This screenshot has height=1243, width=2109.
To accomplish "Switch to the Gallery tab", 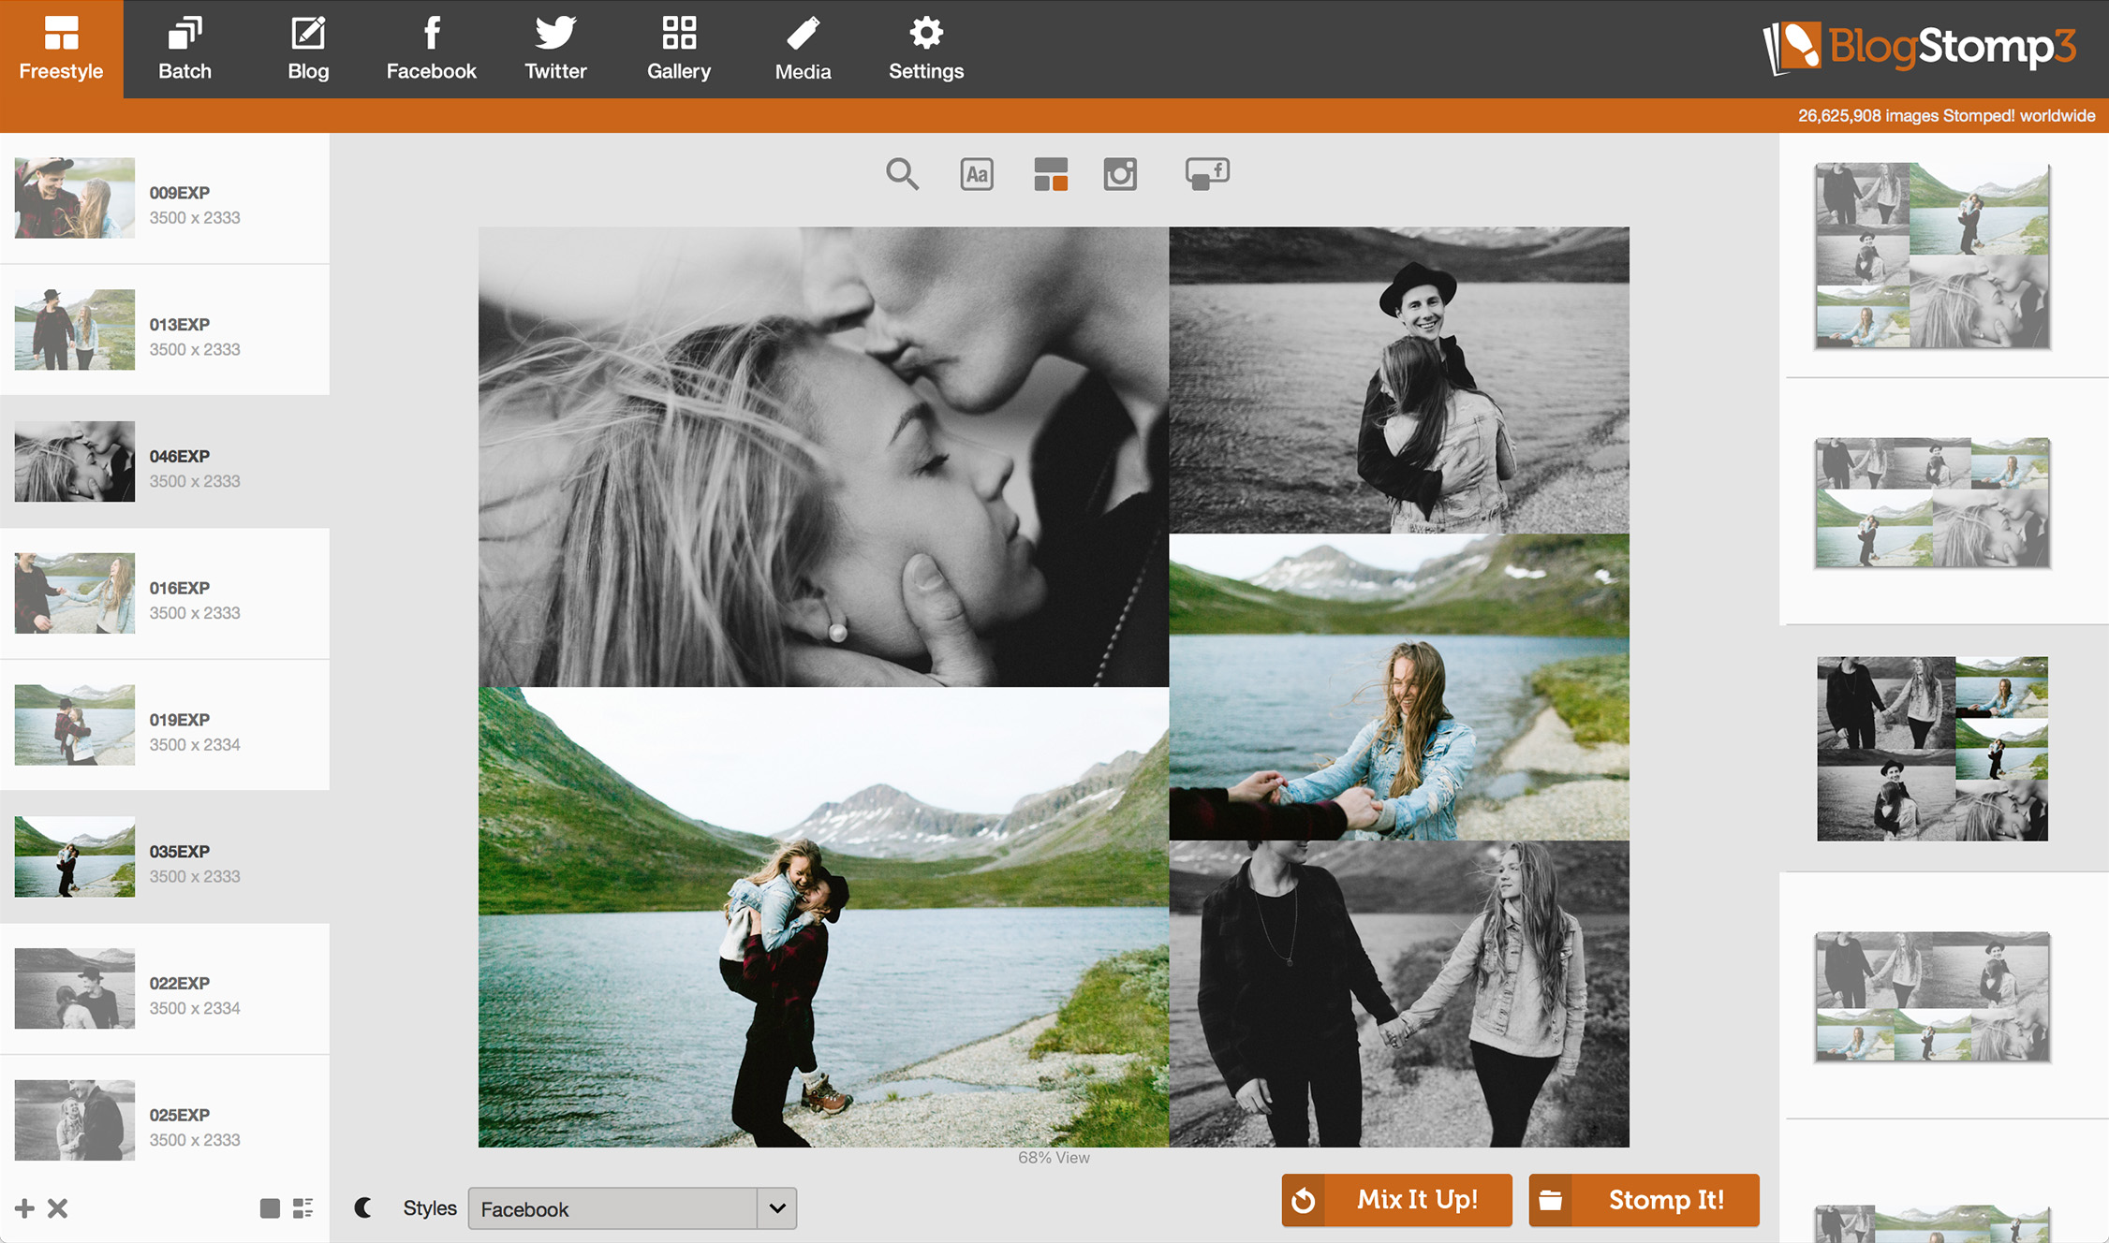I will pos(679,49).
